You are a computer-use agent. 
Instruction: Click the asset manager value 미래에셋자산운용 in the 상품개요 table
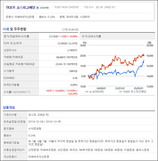(39, 157)
